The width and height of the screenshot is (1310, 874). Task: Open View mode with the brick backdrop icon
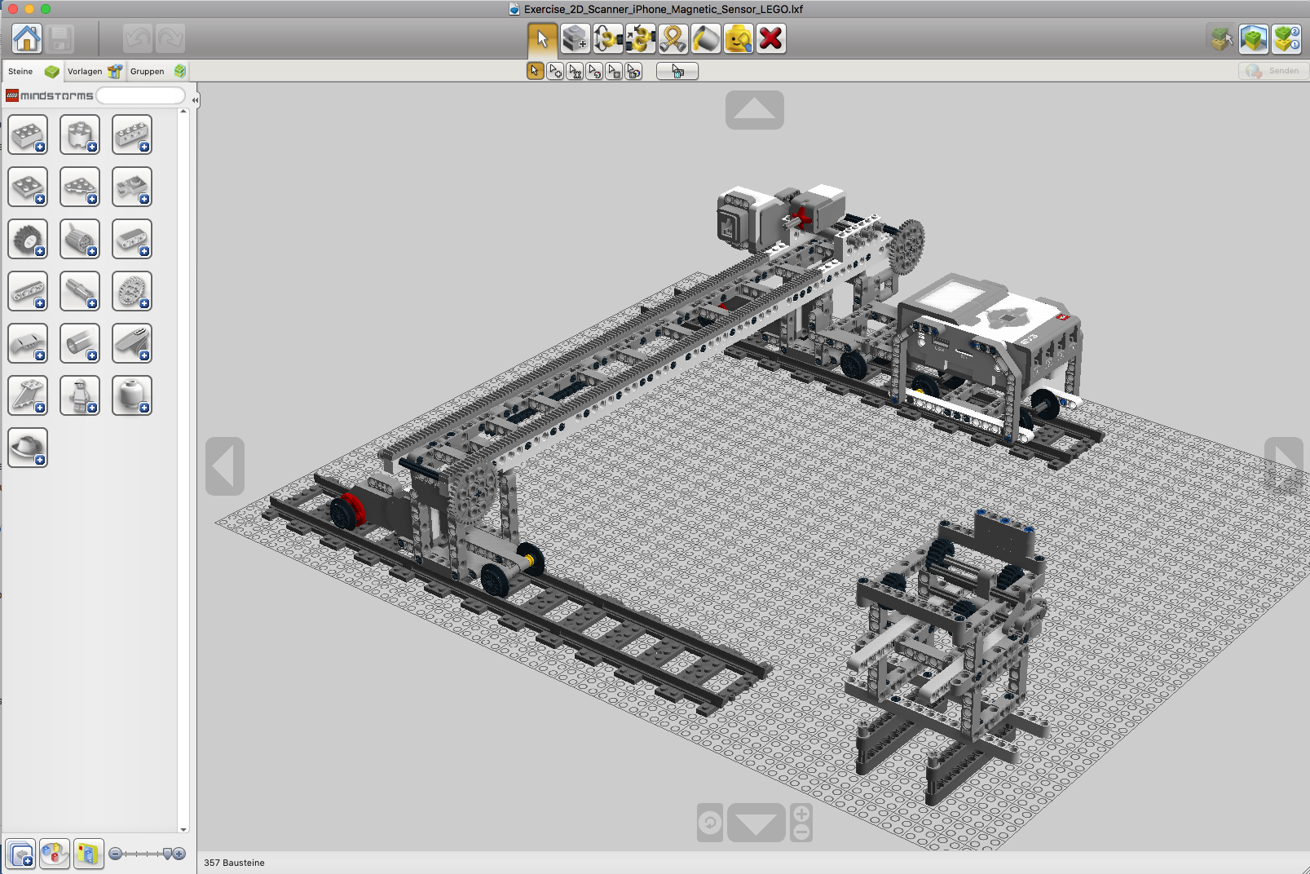(1254, 38)
